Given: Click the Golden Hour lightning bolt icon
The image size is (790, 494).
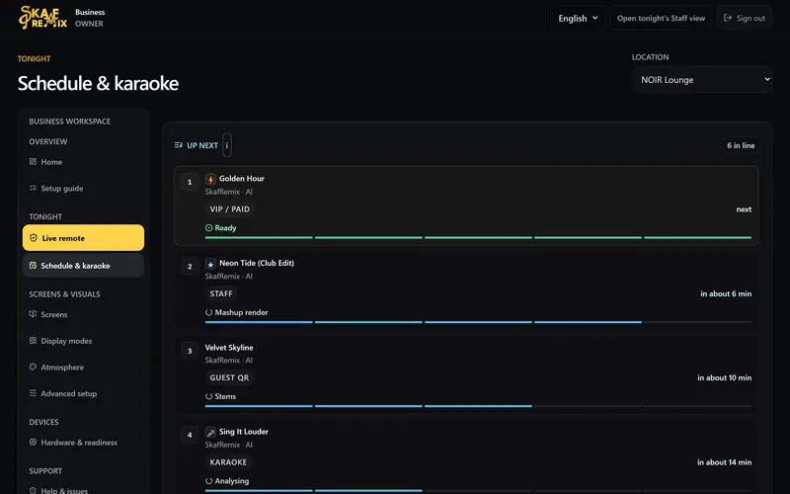Looking at the screenshot, I should click(210, 179).
